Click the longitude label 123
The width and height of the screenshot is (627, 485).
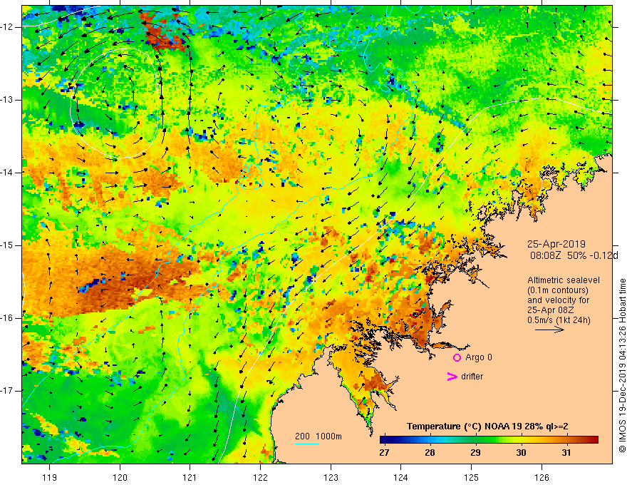point(331,477)
